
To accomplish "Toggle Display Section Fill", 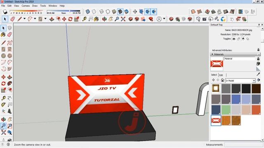I will point(154,12).
